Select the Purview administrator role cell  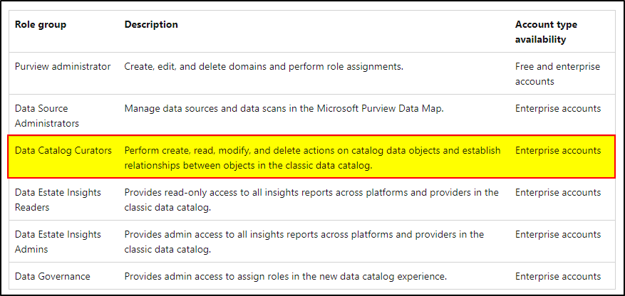tap(63, 67)
